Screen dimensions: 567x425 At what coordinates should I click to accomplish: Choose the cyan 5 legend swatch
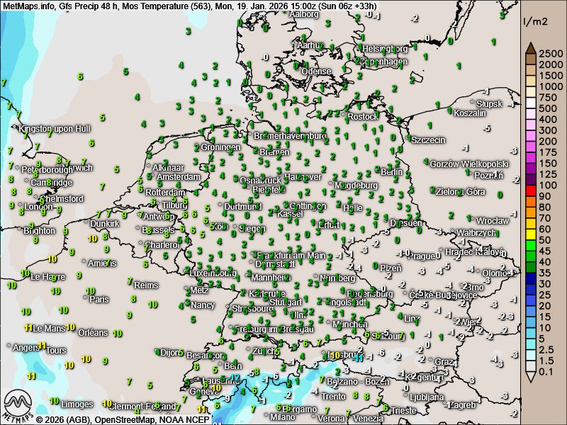[530, 339]
